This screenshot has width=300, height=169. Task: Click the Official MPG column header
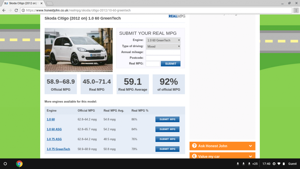[x=86, y=111]
